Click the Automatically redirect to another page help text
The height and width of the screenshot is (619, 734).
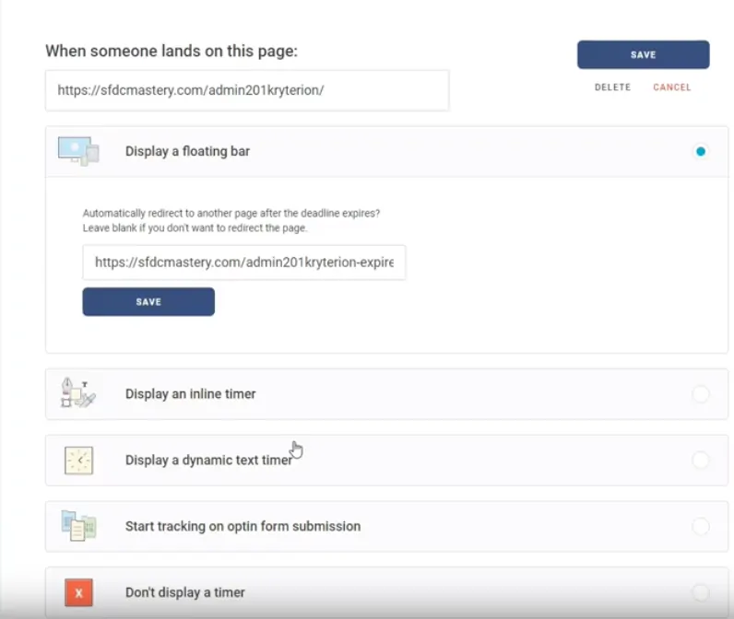point(231,221)
